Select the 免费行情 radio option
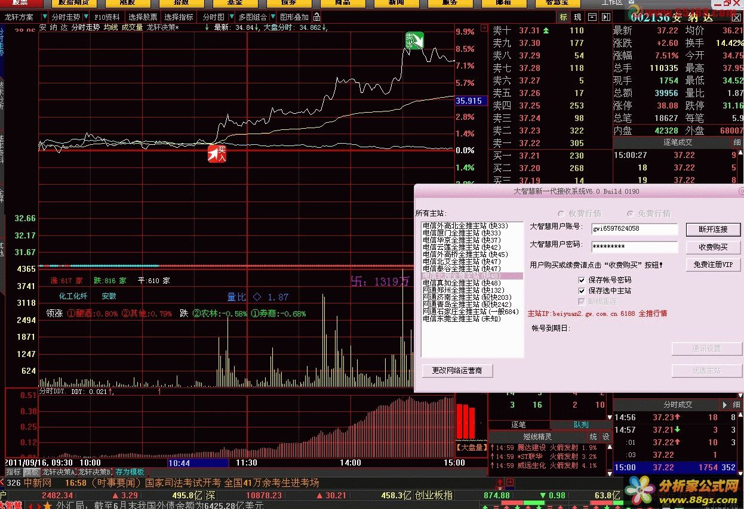The image size is (744, 509). tap(630, 213)
